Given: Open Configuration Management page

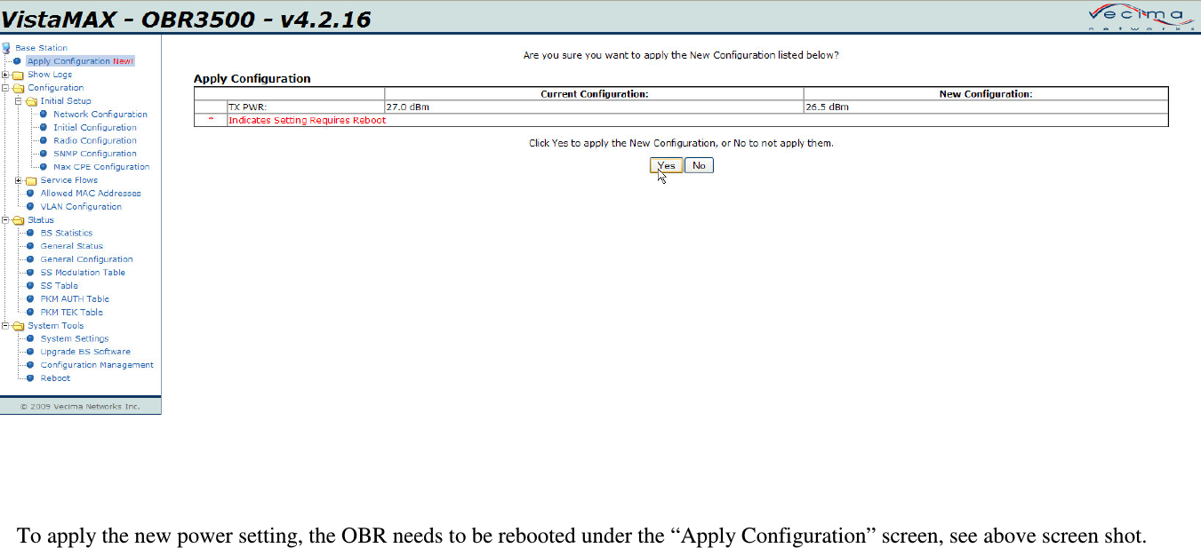Looking at the screenshot, I should click(97, 365).
